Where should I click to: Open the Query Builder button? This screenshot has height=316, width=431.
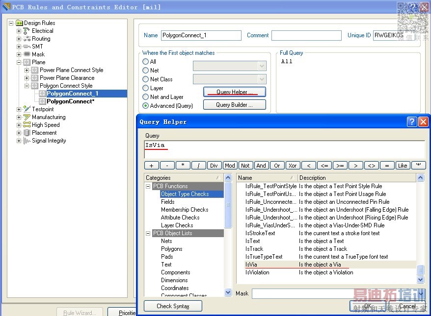pyautogui.click(x=234, y=105)
